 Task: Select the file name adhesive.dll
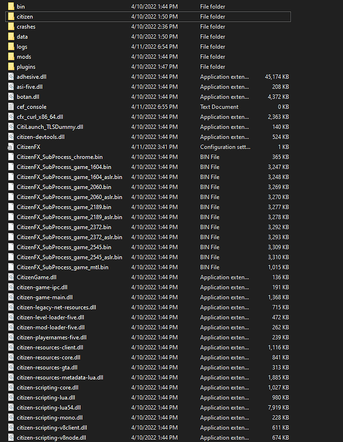(31, 77)
